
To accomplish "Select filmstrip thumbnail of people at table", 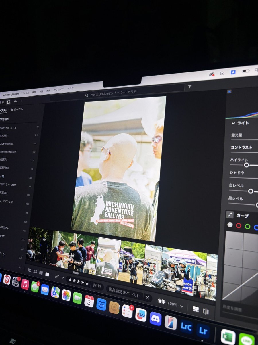I will pos(75,252).
